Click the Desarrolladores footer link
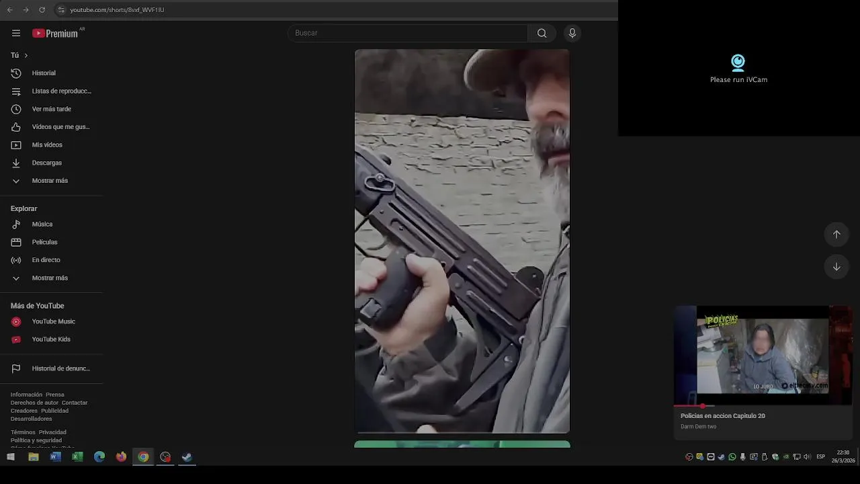The height and width of the screenshot is (484, 860). pyautogui.click(x=31, y=419)
